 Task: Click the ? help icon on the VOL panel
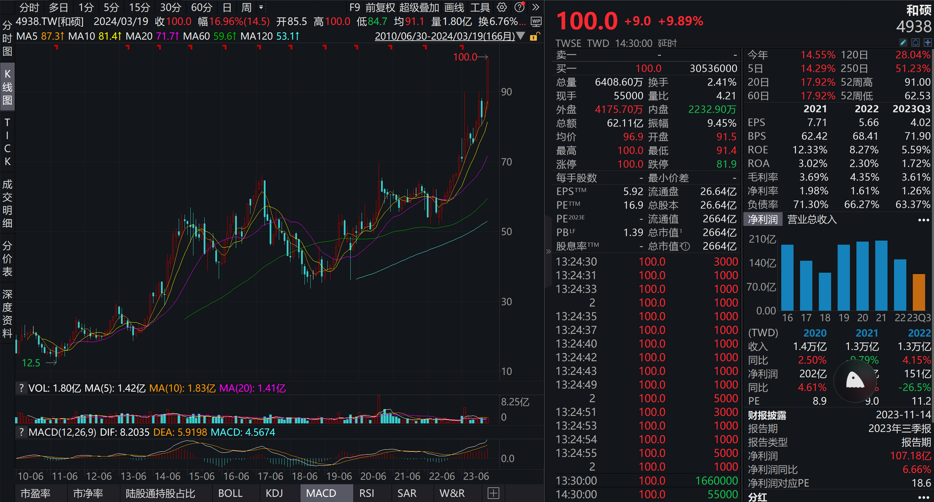pos(22,388)
